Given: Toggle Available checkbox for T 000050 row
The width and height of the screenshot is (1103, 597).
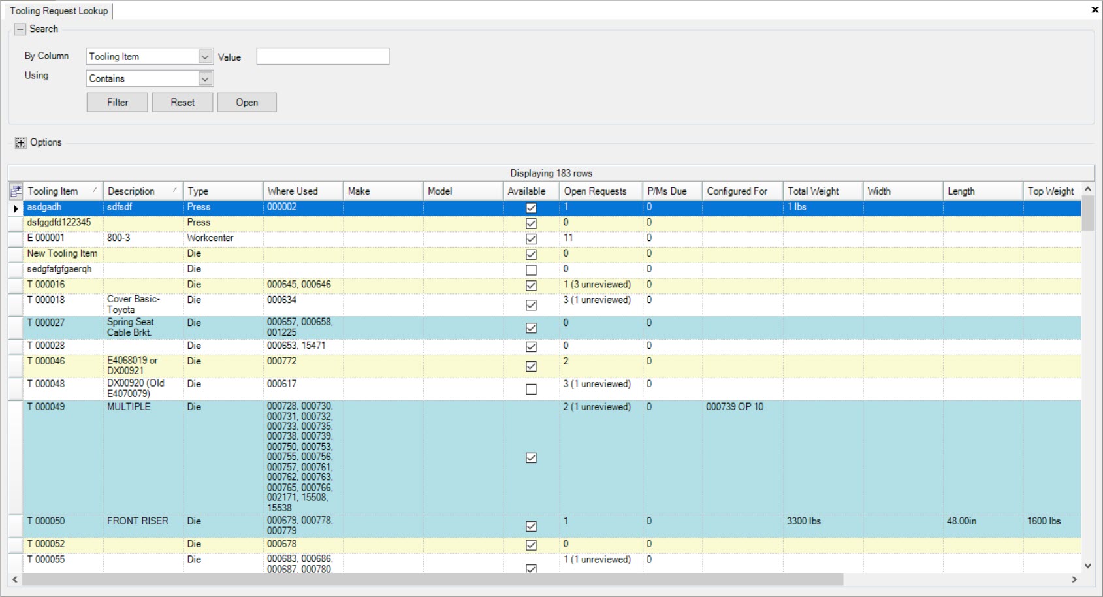Looking at the screenshot, I should click(x=531, y=526).
